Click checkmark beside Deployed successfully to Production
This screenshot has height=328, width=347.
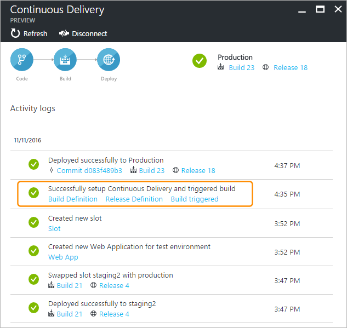34,165
